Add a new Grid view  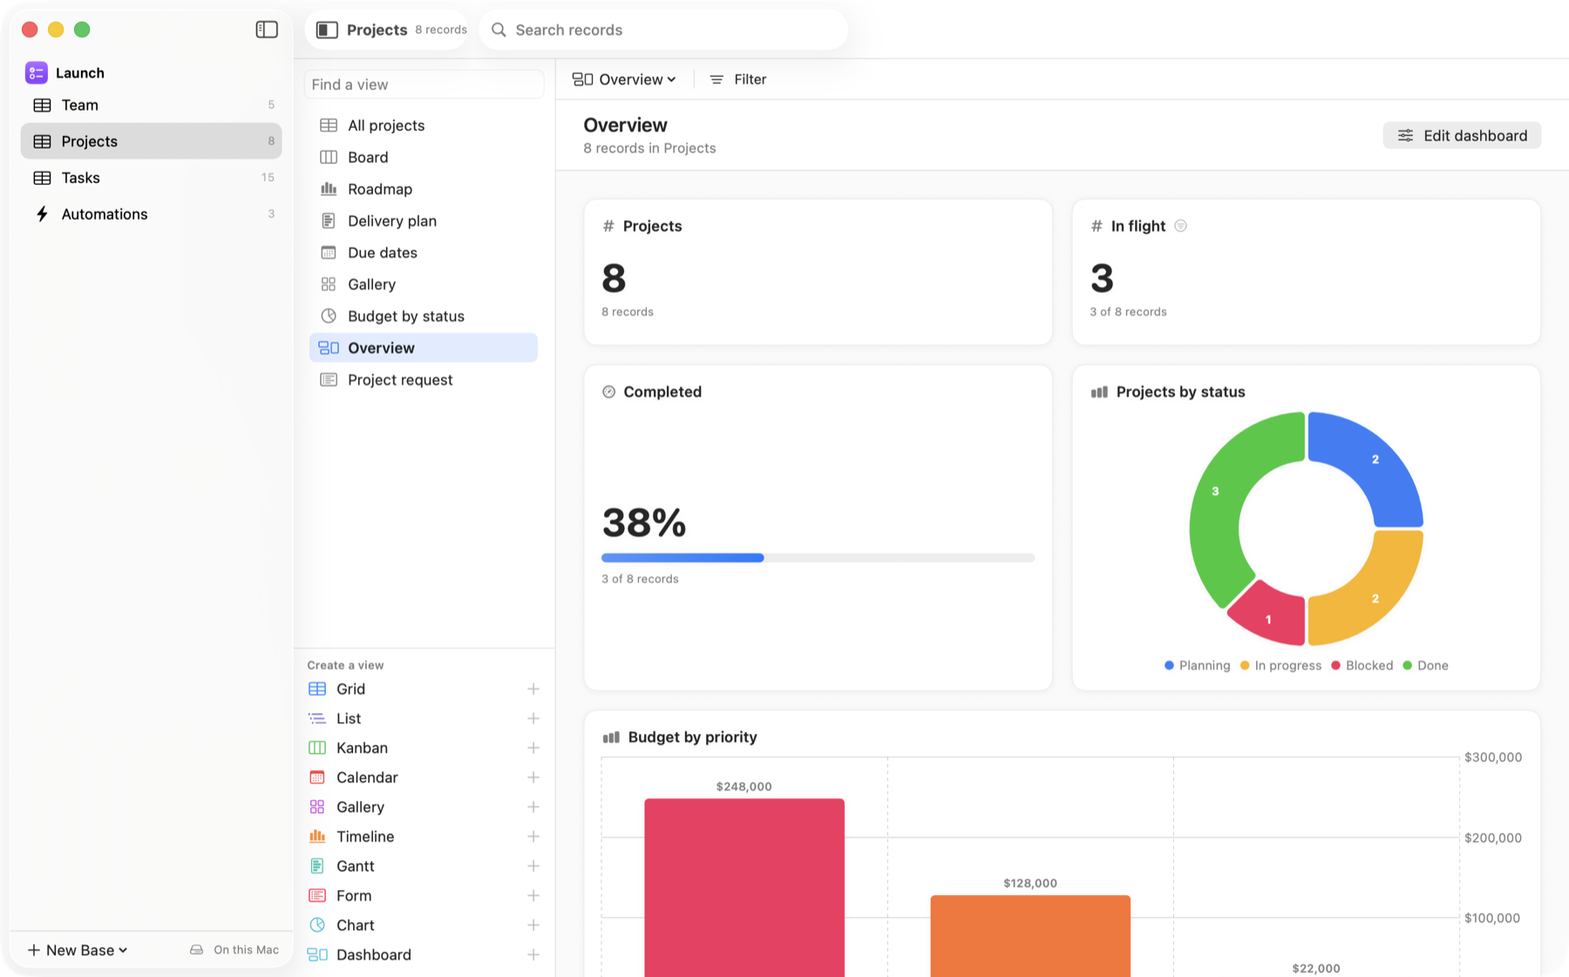(x=533, y=689)
